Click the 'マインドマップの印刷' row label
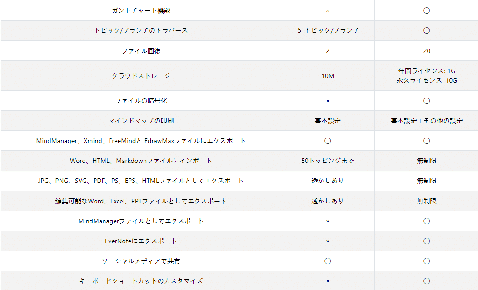The width and height of the screenshot is (478, 290). point(141,121)
